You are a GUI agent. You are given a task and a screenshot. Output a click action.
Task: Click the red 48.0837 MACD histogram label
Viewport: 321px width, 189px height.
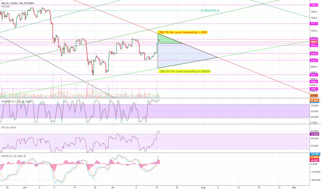315,160
